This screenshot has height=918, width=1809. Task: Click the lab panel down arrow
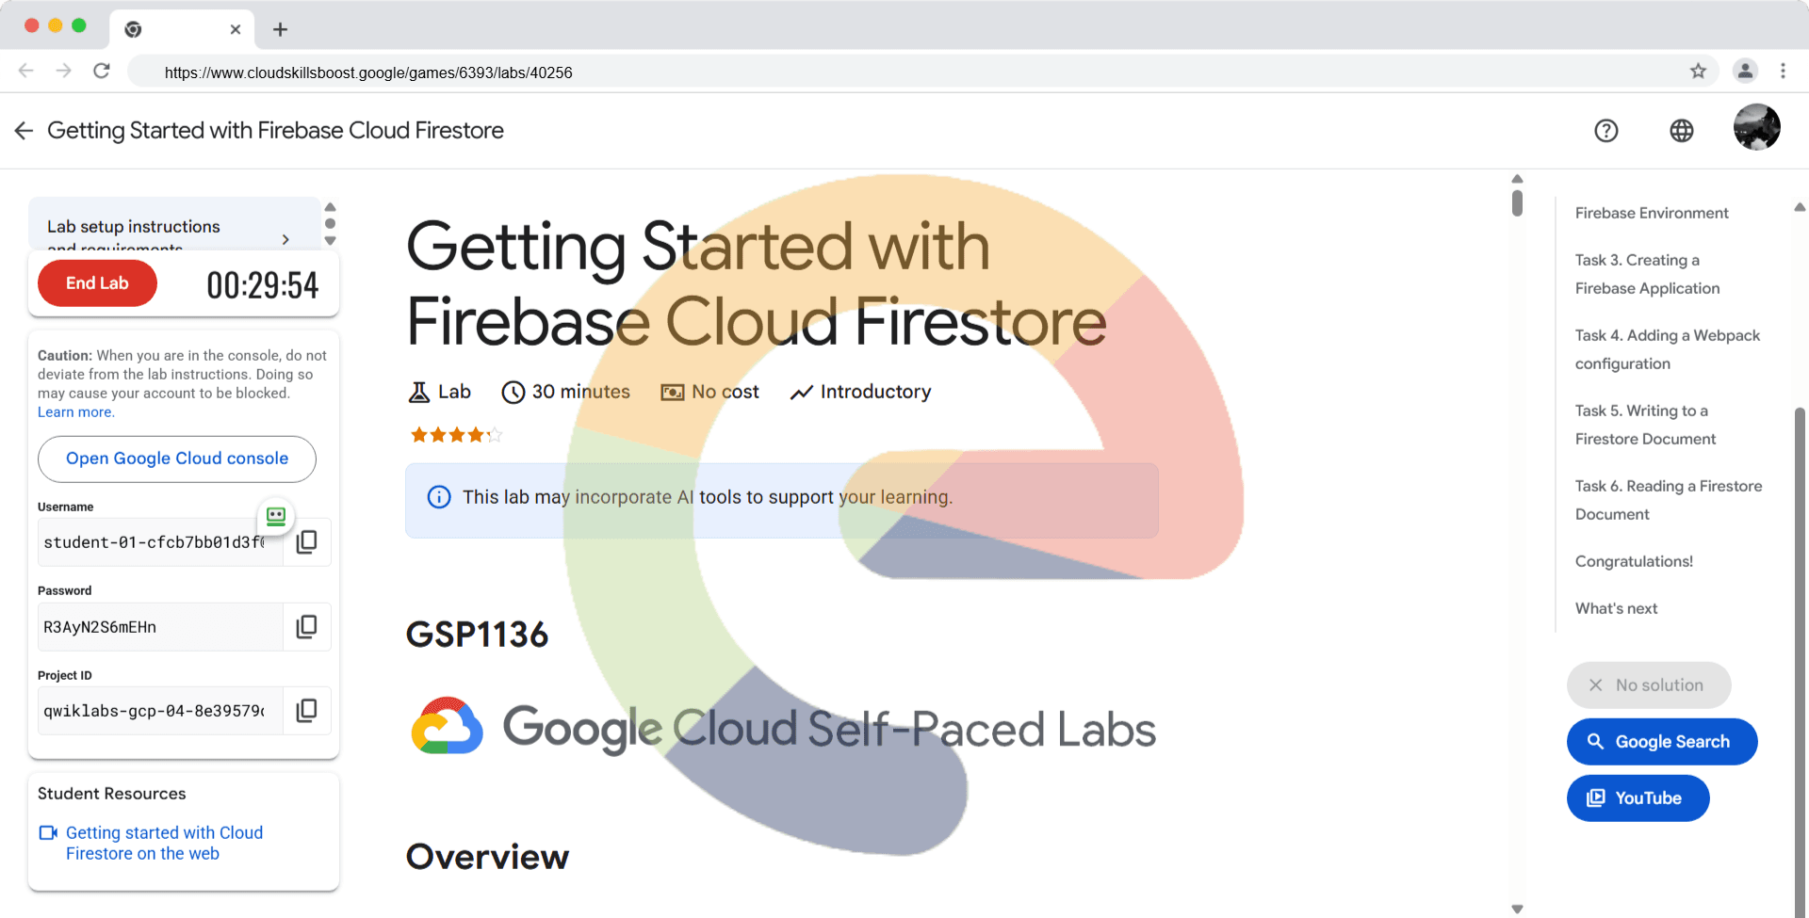click(x=330, y=241)
